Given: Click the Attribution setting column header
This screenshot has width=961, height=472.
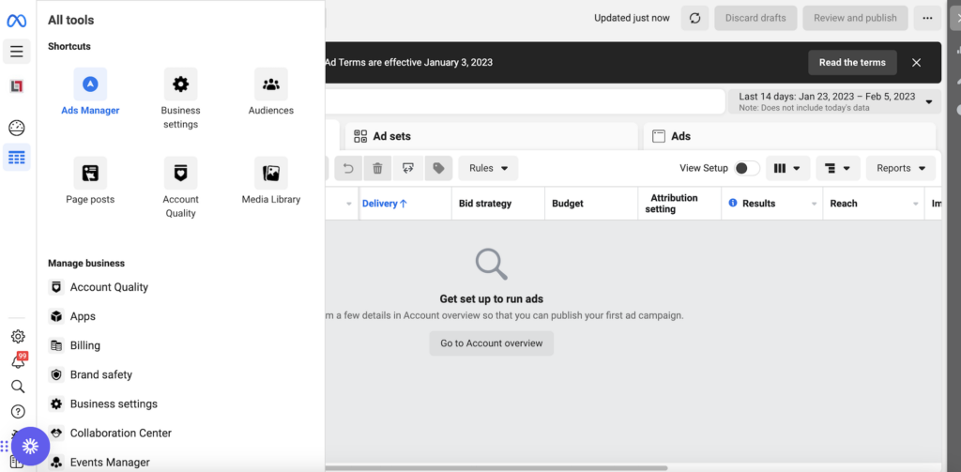Looking at the screenshot, I should 674,204.
